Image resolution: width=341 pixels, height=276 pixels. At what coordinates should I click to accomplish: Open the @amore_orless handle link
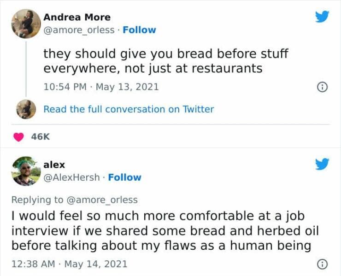coord(78,30)
